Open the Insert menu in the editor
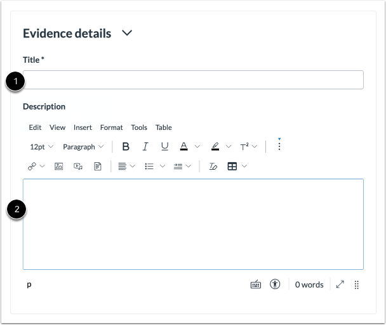 coord(83,127)
